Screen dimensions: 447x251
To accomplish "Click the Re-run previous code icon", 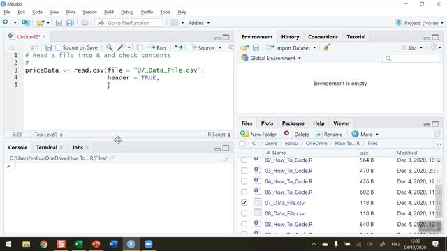I will point(179,47).
